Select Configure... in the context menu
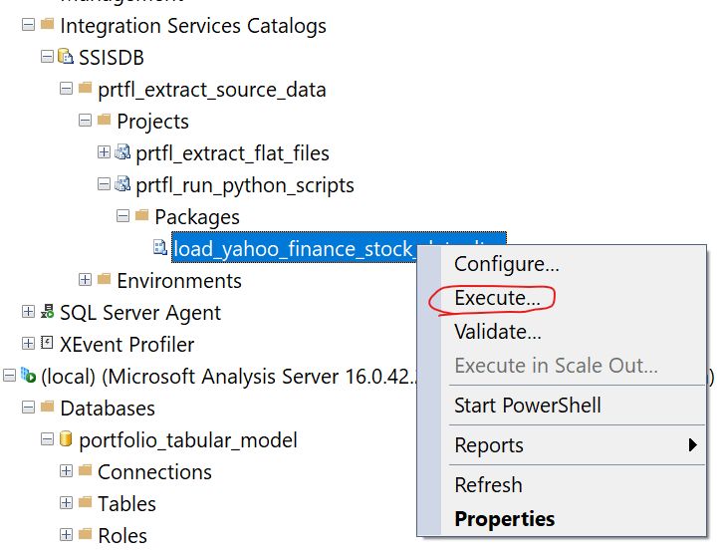721x552 pixels. (x=506, y=264)
